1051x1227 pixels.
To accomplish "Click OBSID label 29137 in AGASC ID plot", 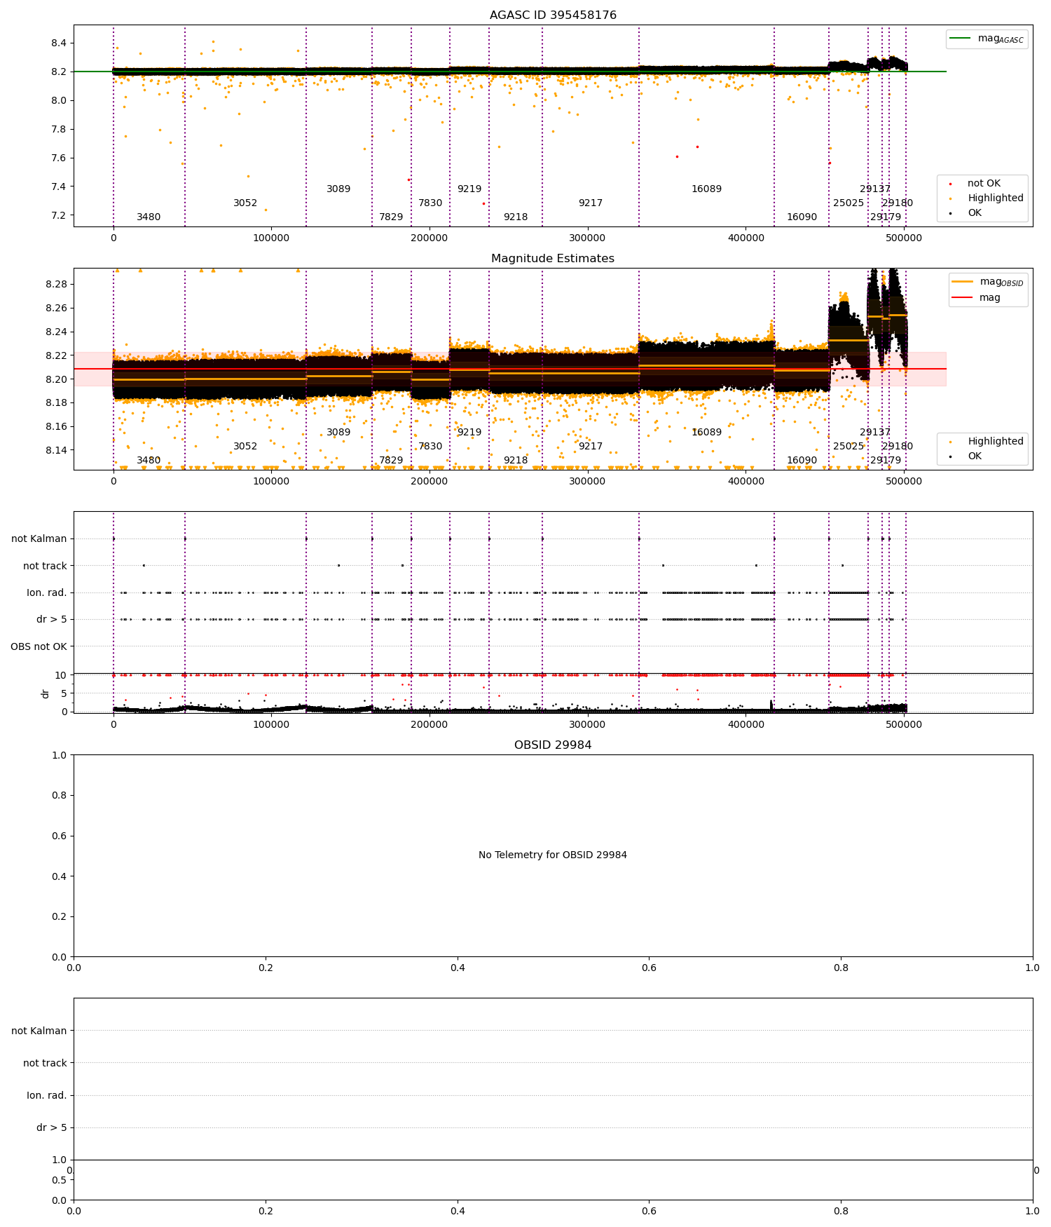I will pyautogui.click(x=875, y=189).
